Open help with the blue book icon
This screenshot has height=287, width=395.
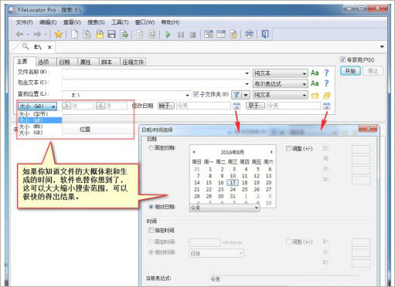pyautogui.click(x=265, y=34)
